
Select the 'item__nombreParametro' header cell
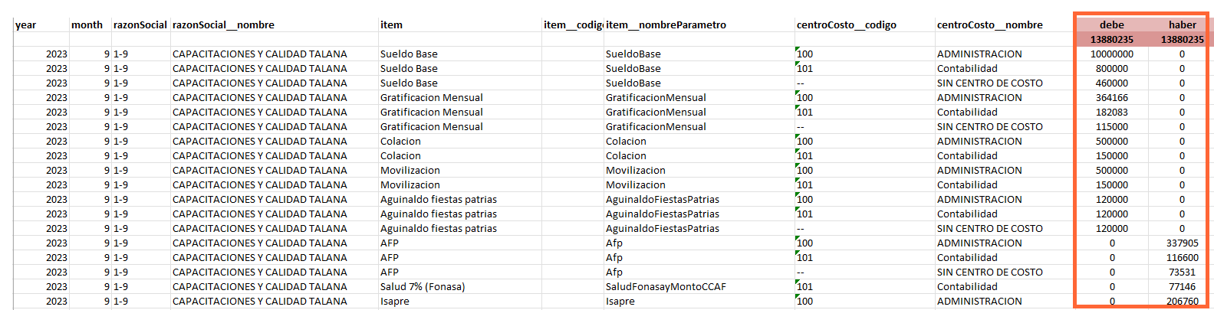click(x=699, y=24)
